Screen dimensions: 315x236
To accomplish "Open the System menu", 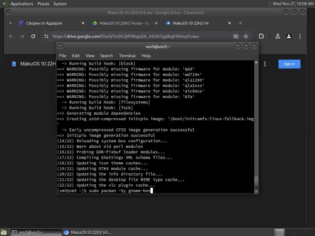I will 60,4.
